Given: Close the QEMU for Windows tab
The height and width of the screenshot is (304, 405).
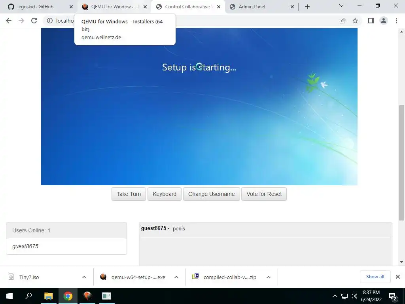Looking at the screenshot, I should [145, 7].
